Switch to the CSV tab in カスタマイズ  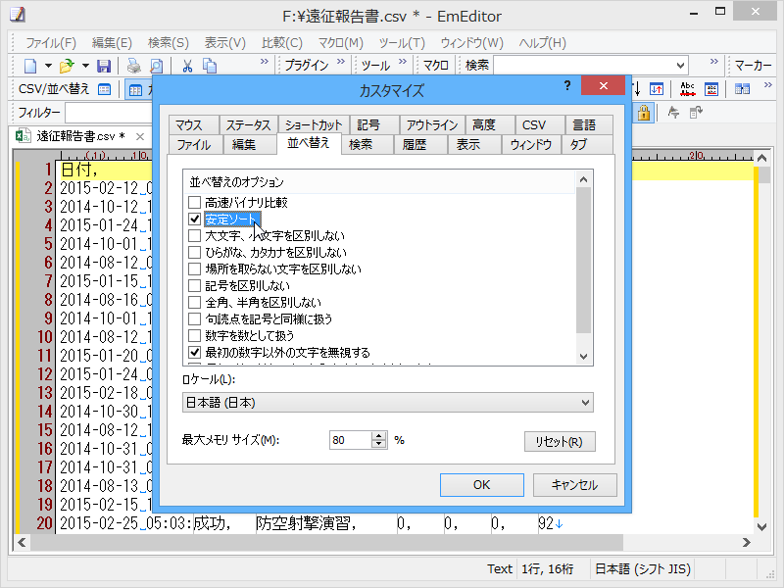coord(540,124)
